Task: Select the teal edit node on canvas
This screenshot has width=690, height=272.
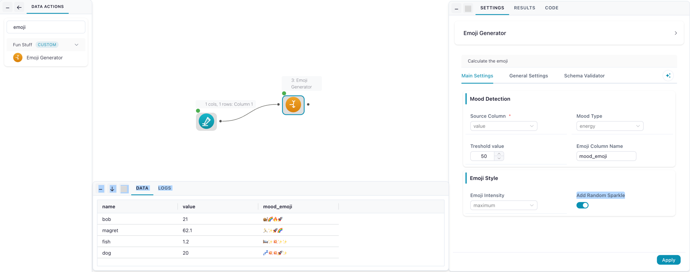Action: tap(206, 121)
